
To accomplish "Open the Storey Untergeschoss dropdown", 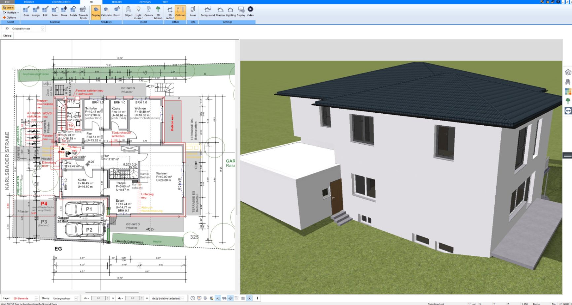I will pos(76,298).
